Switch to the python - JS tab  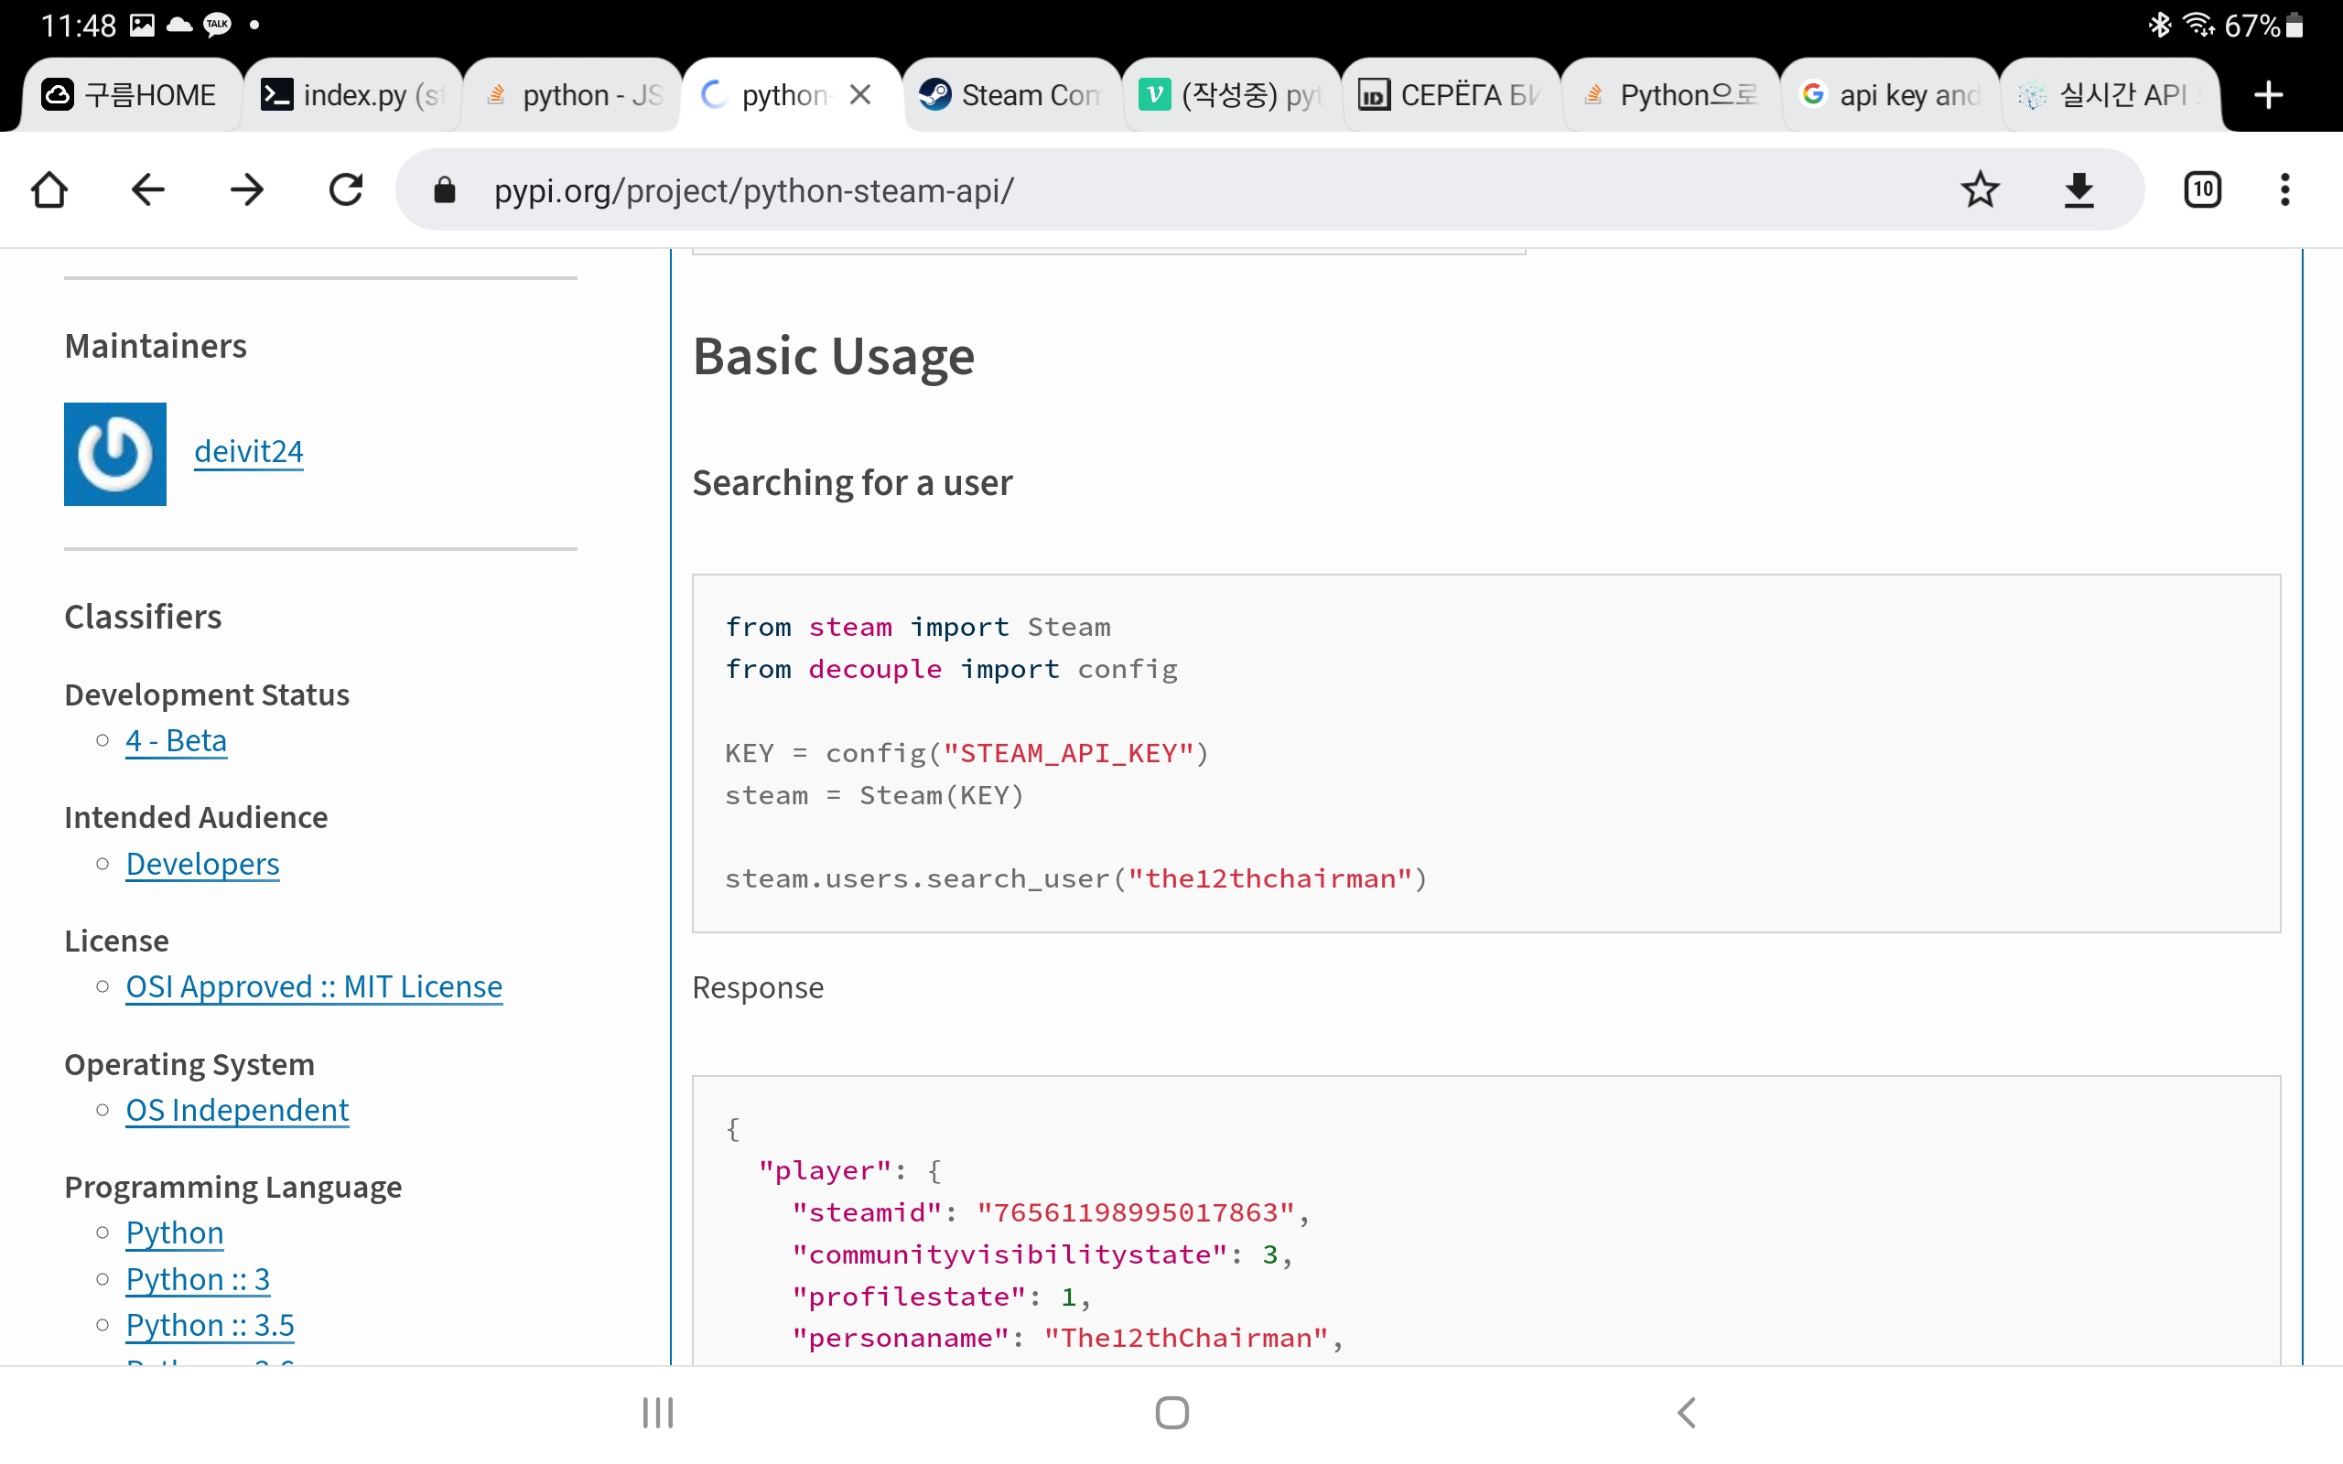(x=571, y=95)
